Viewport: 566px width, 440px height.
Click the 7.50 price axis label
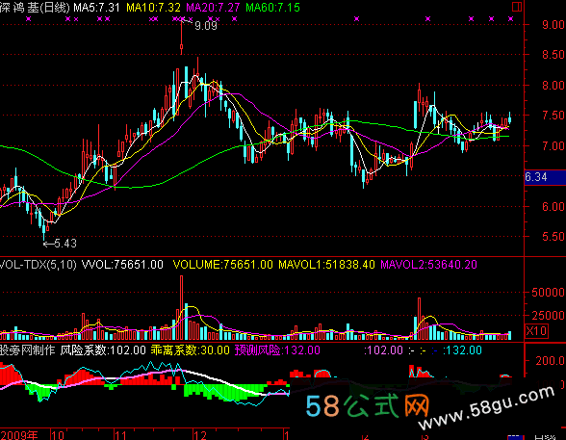point(553,116)
